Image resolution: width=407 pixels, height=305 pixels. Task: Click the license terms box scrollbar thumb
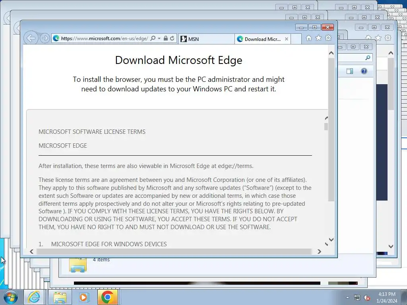click(326, 127)
